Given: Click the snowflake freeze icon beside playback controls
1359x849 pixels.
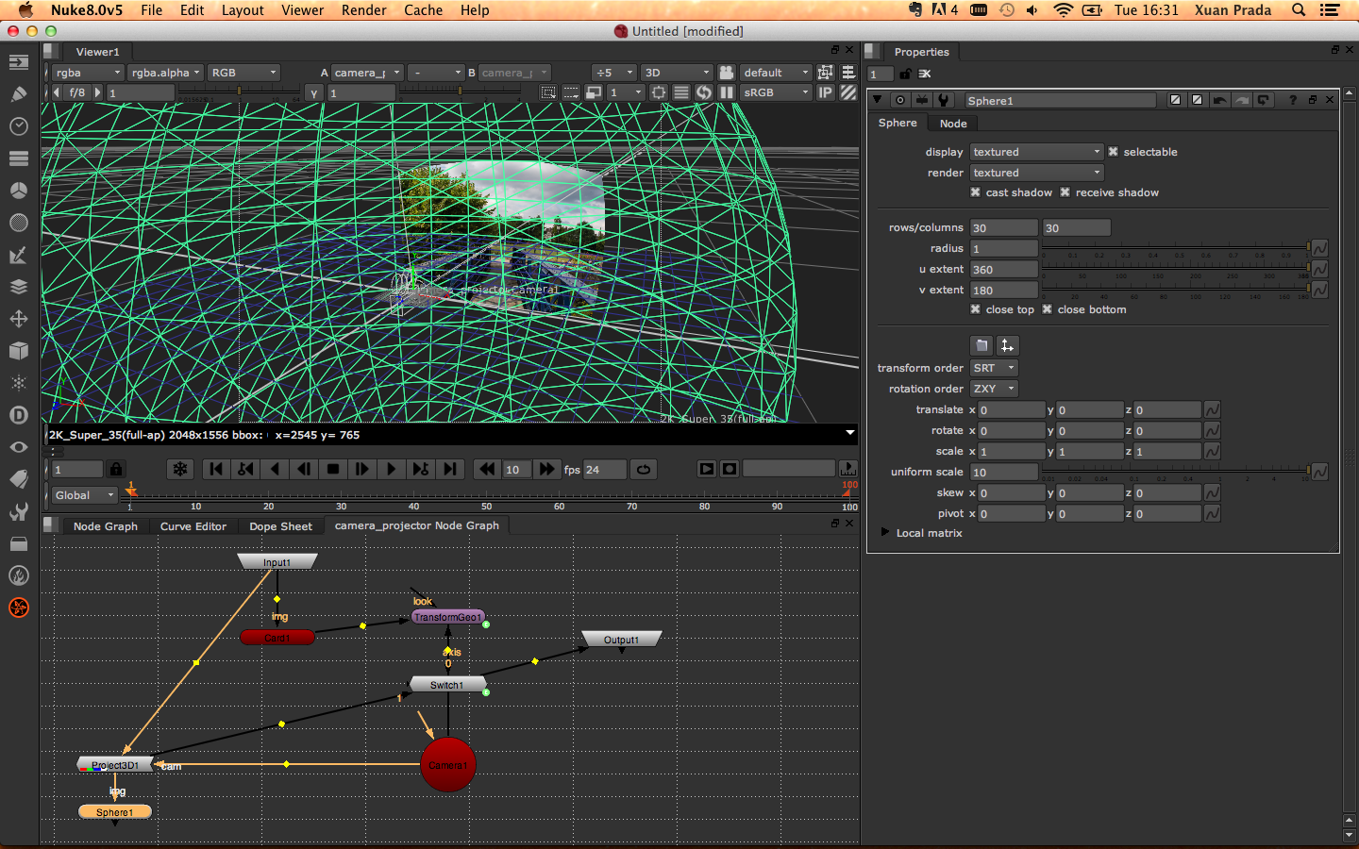Looking at the screenshot, I should pyautogui.click(x=180, y=469).
